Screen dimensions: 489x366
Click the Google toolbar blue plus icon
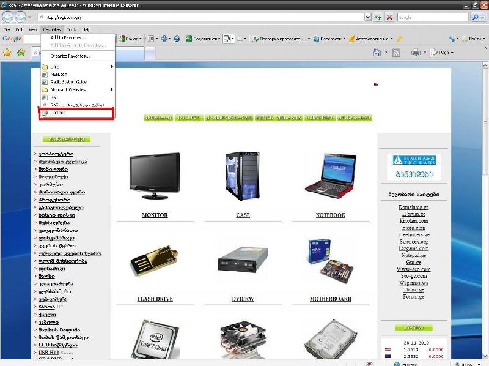[164, 39]
